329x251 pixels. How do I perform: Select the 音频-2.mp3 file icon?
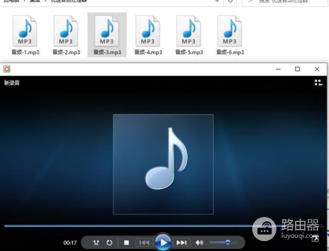[x=66, y=31]
